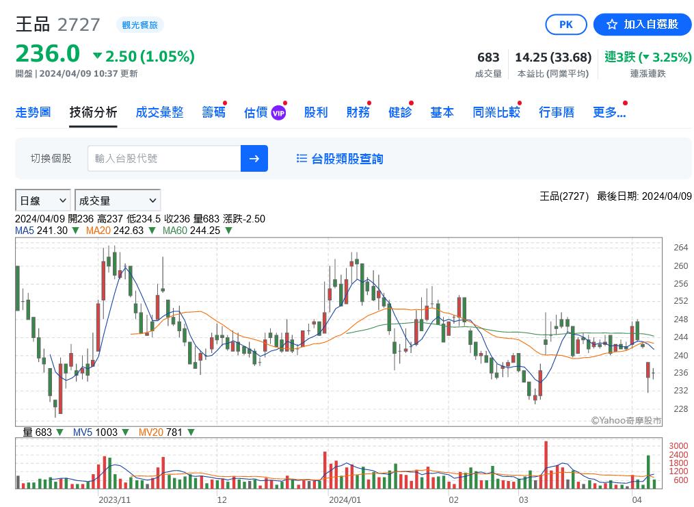Click the 2023/11 date axis label
The image size is (694, 507).
point(114,500)
